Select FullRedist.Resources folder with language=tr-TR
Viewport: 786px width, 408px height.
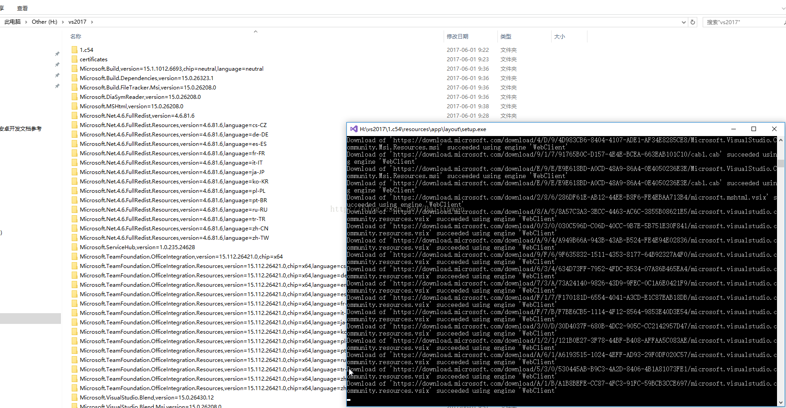pyautogui.click(x=173, y=219)
